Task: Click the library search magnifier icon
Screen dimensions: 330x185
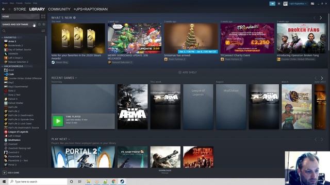Action: pyautogui.click(x=4, y=31)
